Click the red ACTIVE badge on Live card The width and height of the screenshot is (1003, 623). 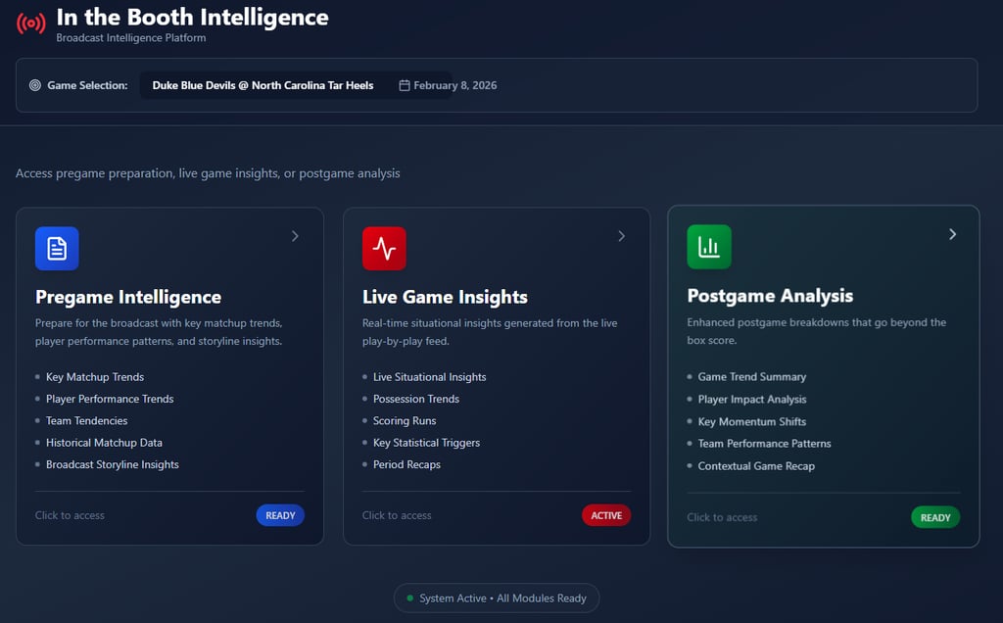606,515
